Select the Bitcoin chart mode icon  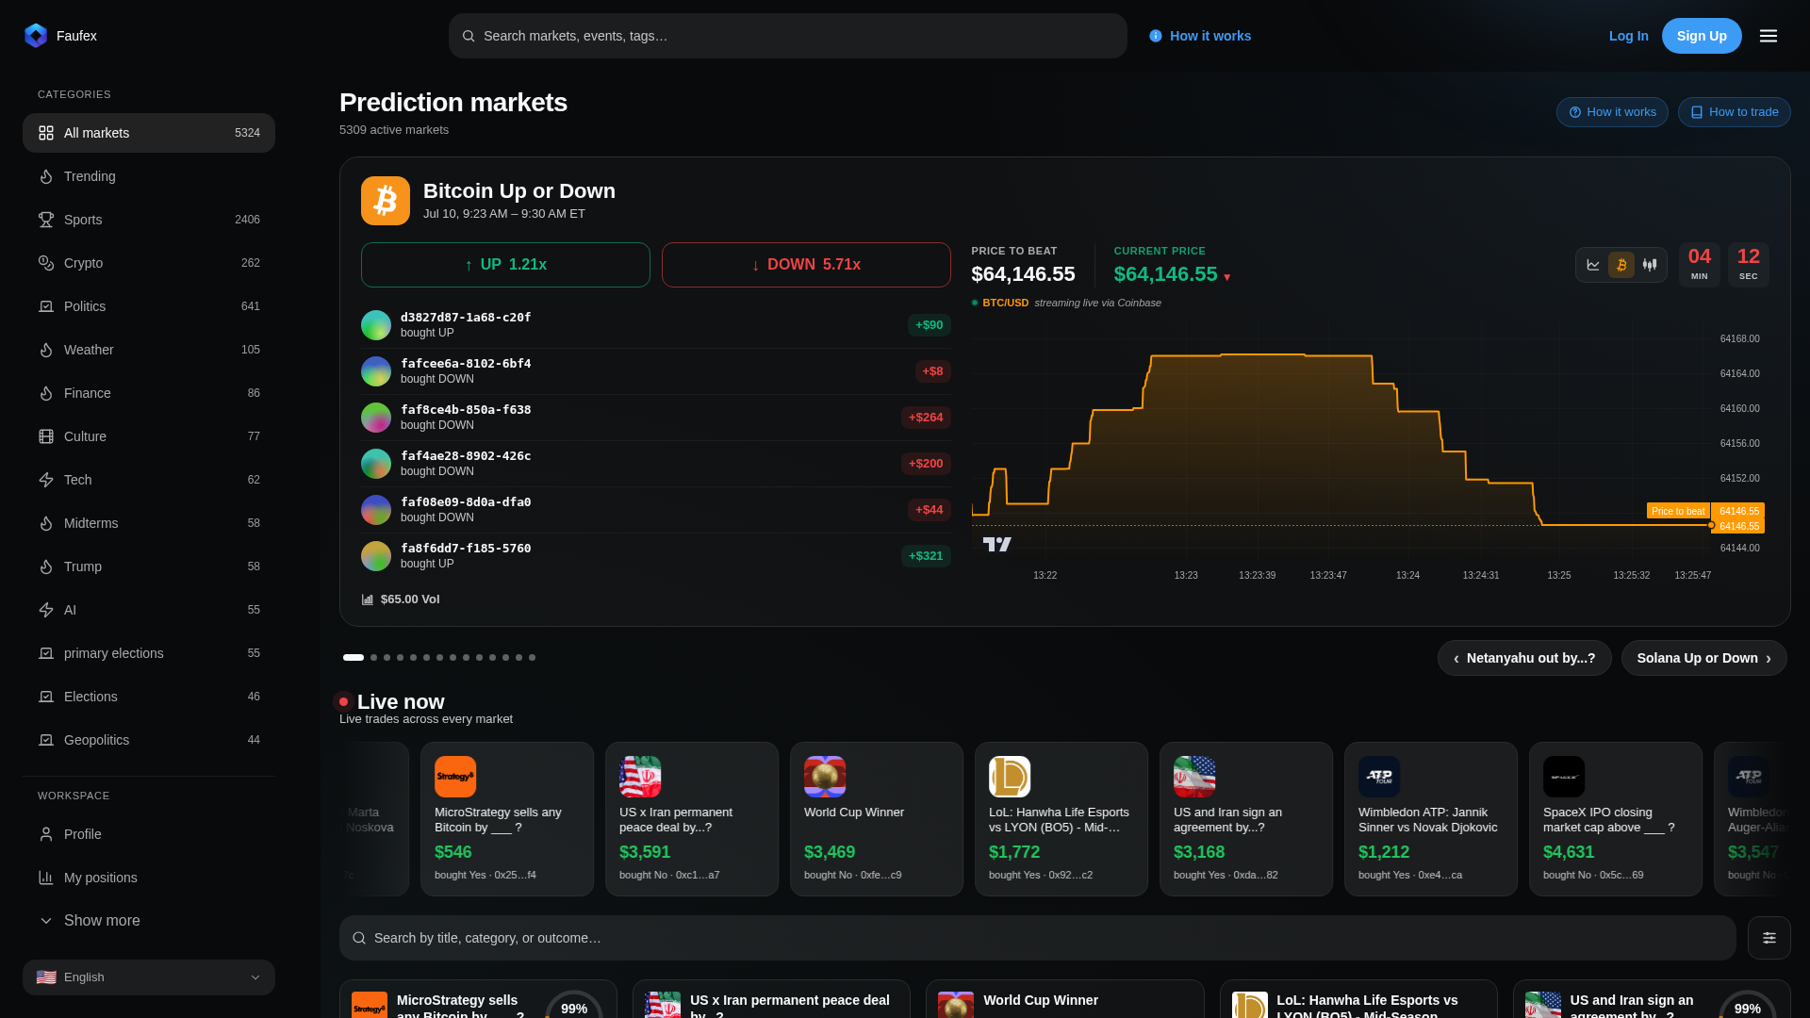pyautogui.click(x=1621, y=265)
